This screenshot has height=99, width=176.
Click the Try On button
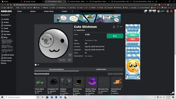pos(62,60)
